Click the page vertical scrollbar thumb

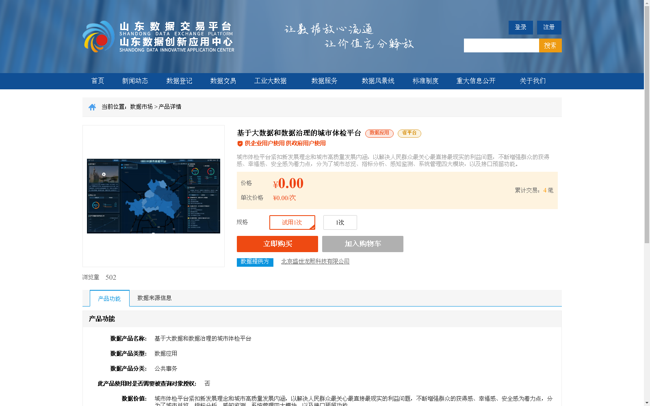pyautogui.click(x=647, y=124)
